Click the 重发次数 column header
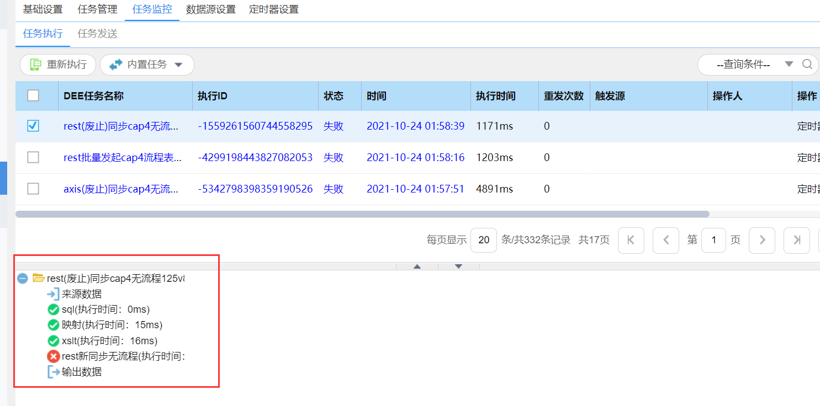 tap(564, 96)
